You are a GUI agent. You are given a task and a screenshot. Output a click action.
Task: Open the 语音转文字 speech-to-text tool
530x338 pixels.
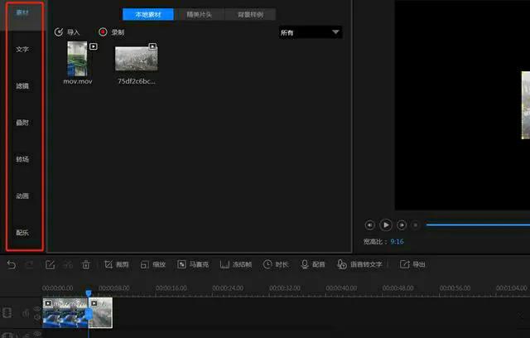359,264
